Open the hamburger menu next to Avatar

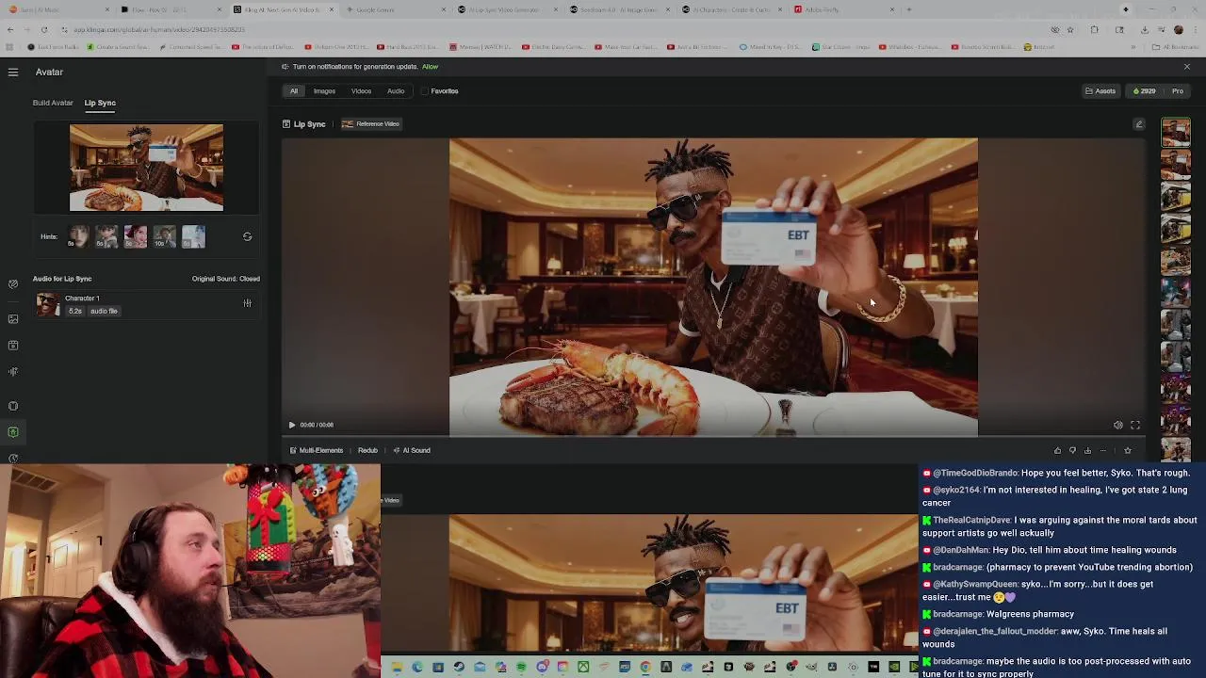coord(13,72)
